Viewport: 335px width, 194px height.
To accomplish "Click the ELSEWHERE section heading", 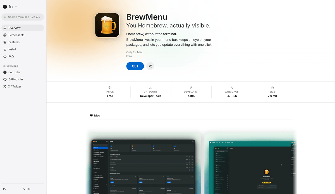I will [x=11, y=66].
